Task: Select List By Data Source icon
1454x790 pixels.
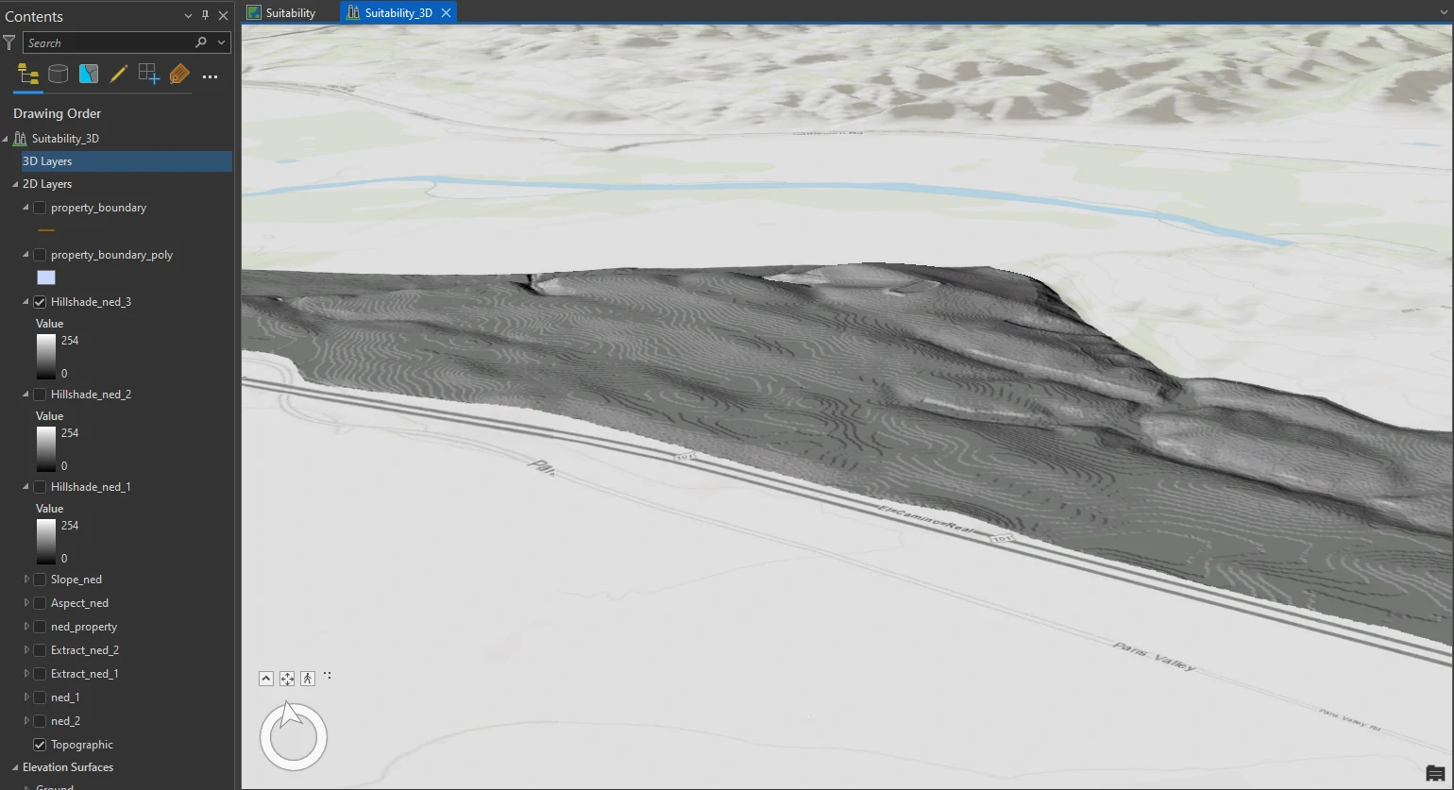Action: pos(58,75)
